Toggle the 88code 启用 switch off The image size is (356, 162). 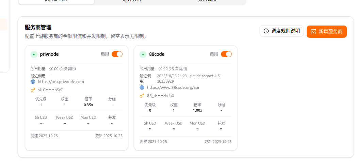pyautogui.click(x=226, y=54)
